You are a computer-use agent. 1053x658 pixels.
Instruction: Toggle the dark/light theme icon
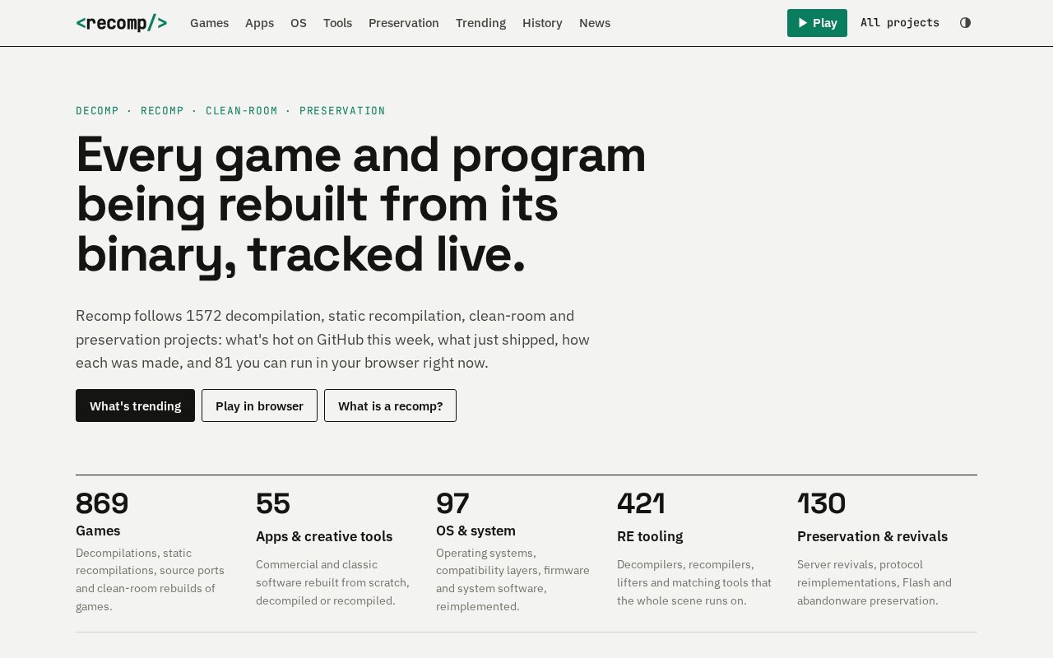point(965,23)
